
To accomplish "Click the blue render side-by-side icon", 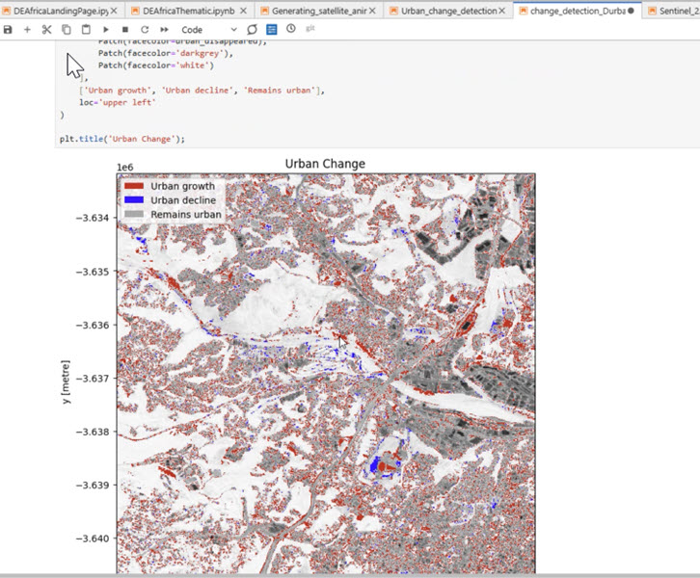I will (272, 30).
